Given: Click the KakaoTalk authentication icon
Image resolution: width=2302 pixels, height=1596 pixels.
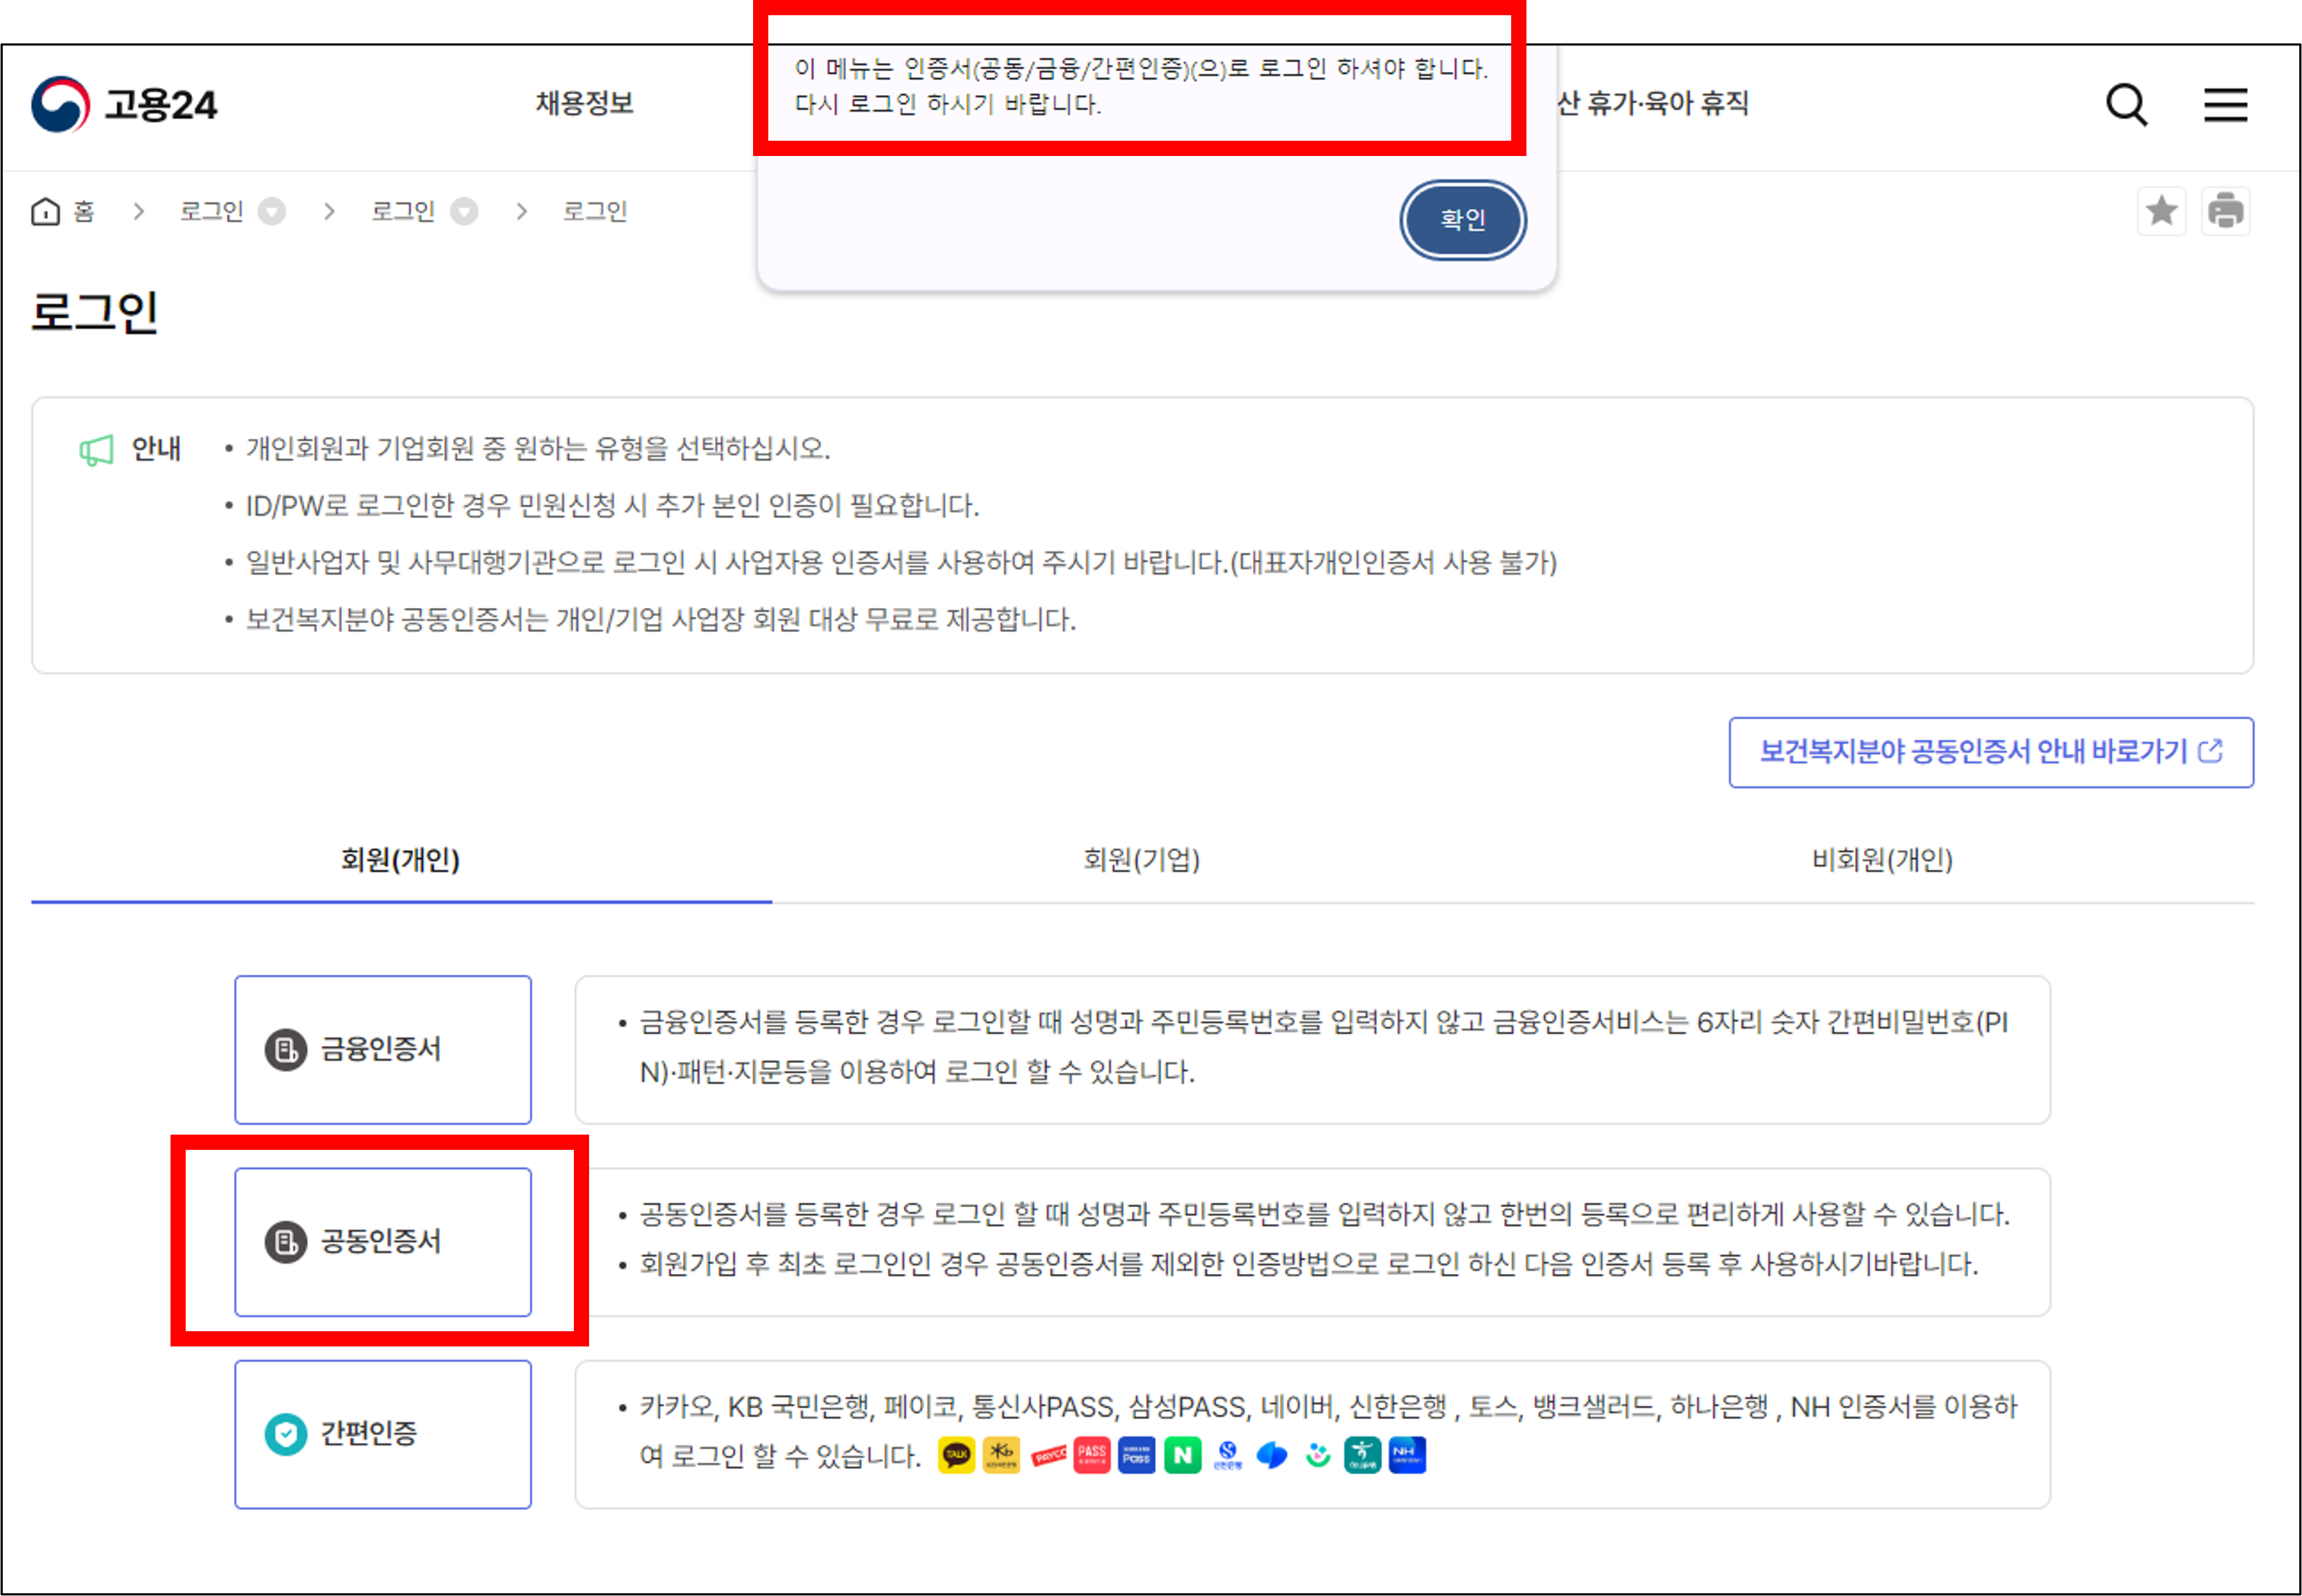Looking at the screenshot, I should click(956, 1455).
